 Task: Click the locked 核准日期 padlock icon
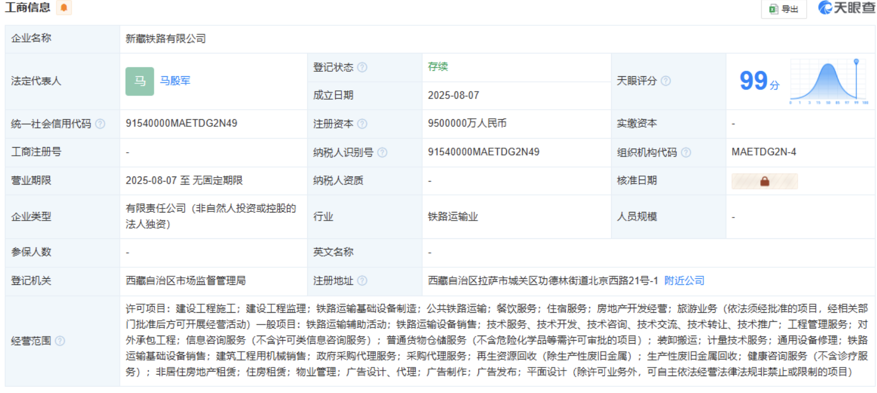pos(764,181)
